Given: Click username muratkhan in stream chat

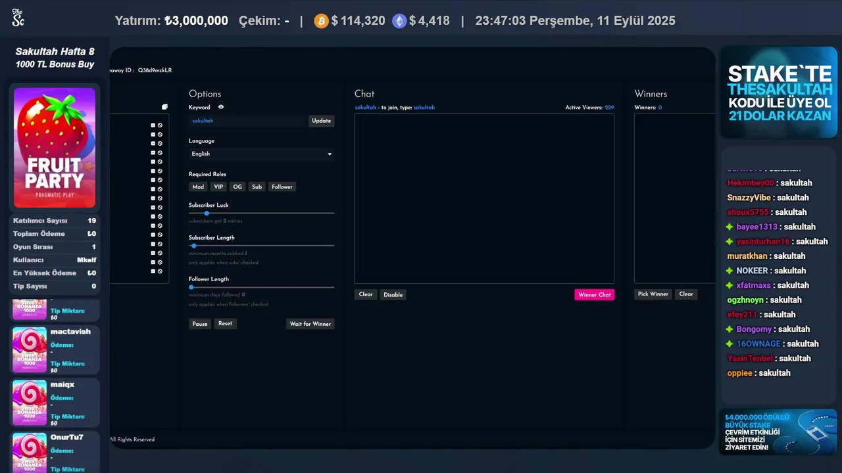Looking at the screenshot, I should 747,256.
